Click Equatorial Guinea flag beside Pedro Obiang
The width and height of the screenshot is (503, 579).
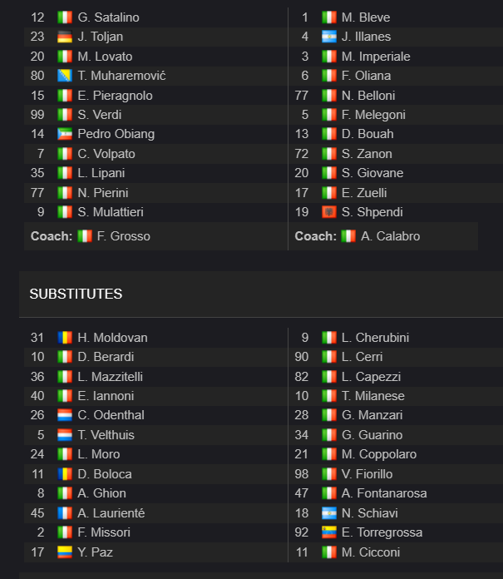point(65,134)
